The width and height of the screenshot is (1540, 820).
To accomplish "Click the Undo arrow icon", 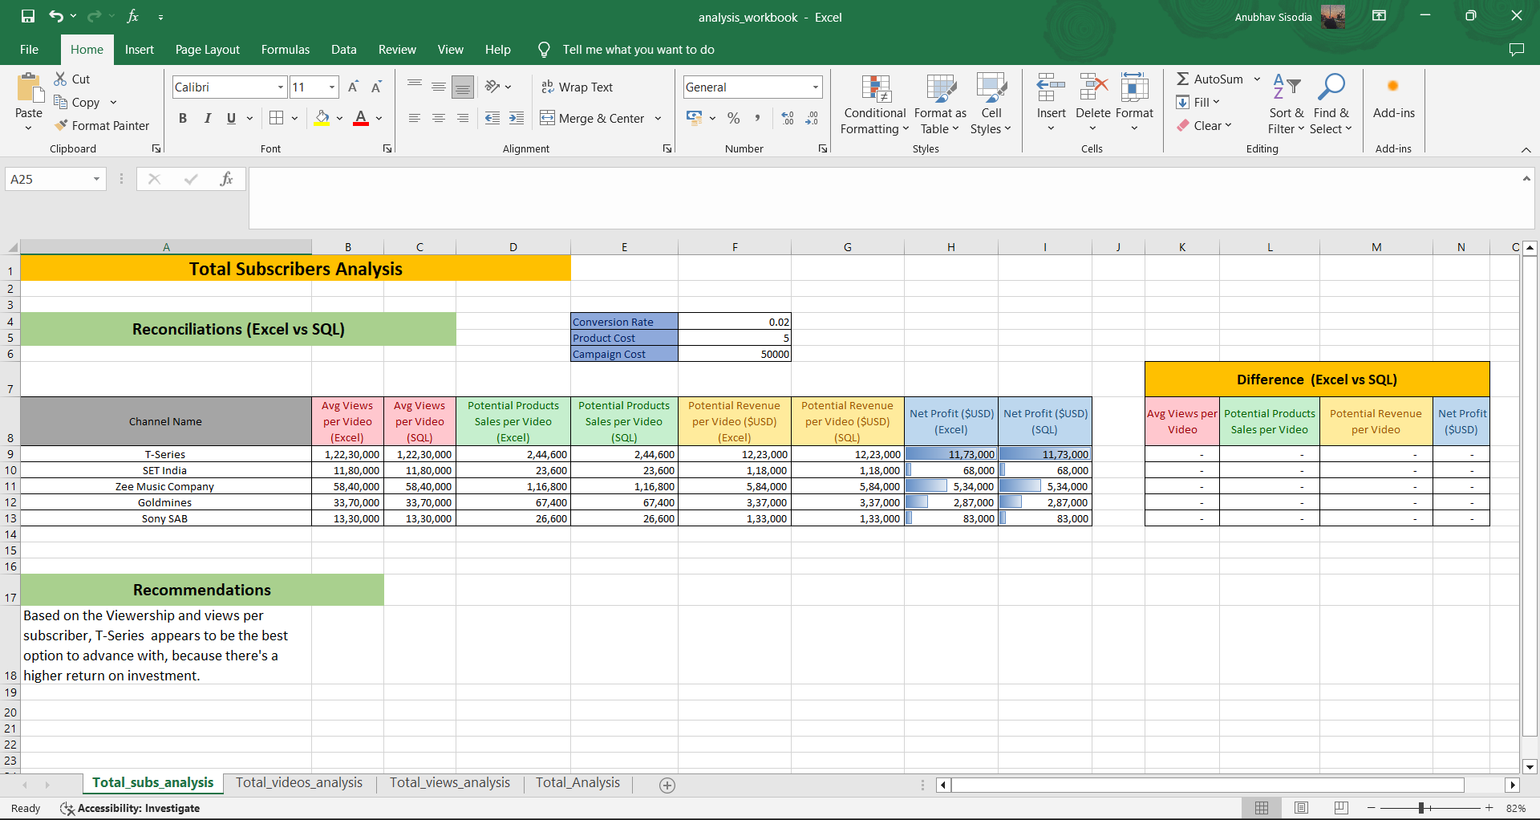I will click(x=55, y=16).
